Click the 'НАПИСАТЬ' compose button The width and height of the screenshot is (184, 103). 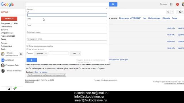pos(9,19)
